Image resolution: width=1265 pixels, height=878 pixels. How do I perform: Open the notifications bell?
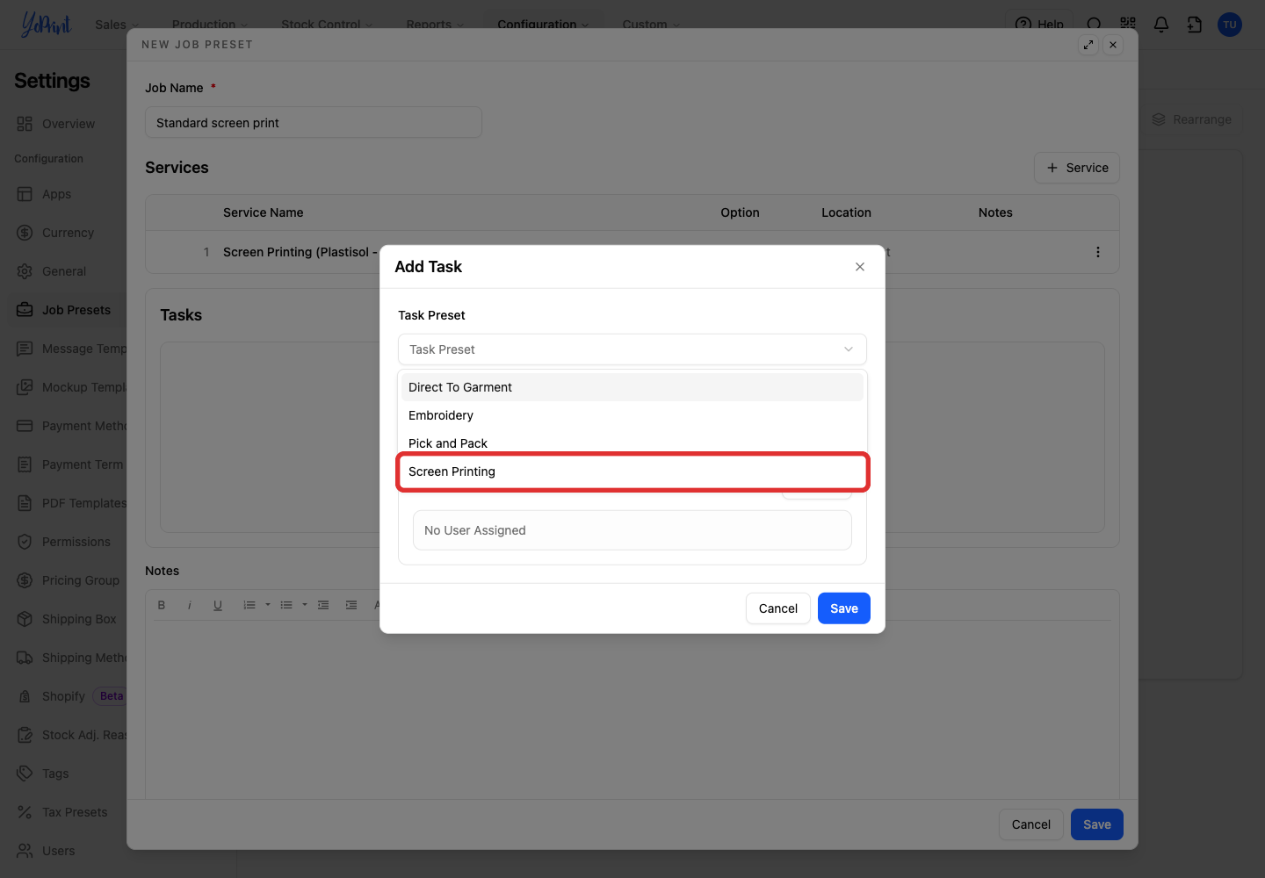(1161, 25)
